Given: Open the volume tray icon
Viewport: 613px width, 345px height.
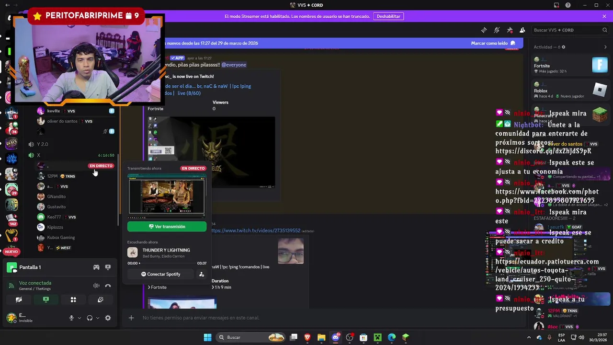Looking at the screenshot, I should point(581,337).
